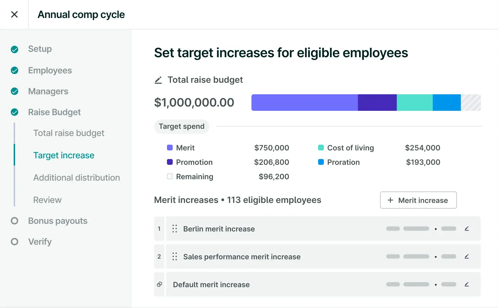Select the Verify step circle
Screen dimensions: 498x308
(x=14, y=241)
